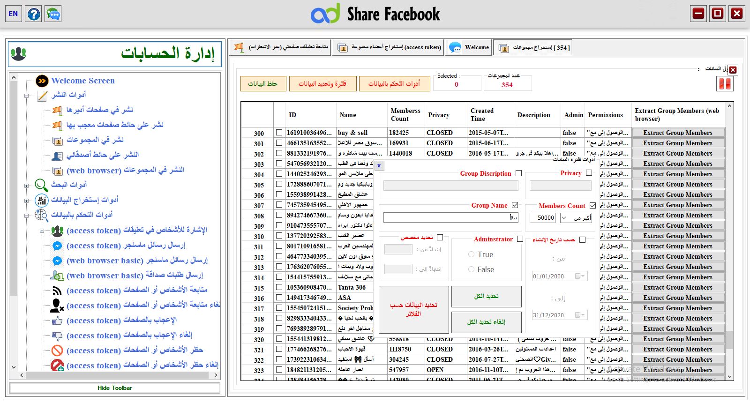Viewport: 750px width, 403px height.
Task: Click accounts management people icon in header
Action: tap(19, 53)
